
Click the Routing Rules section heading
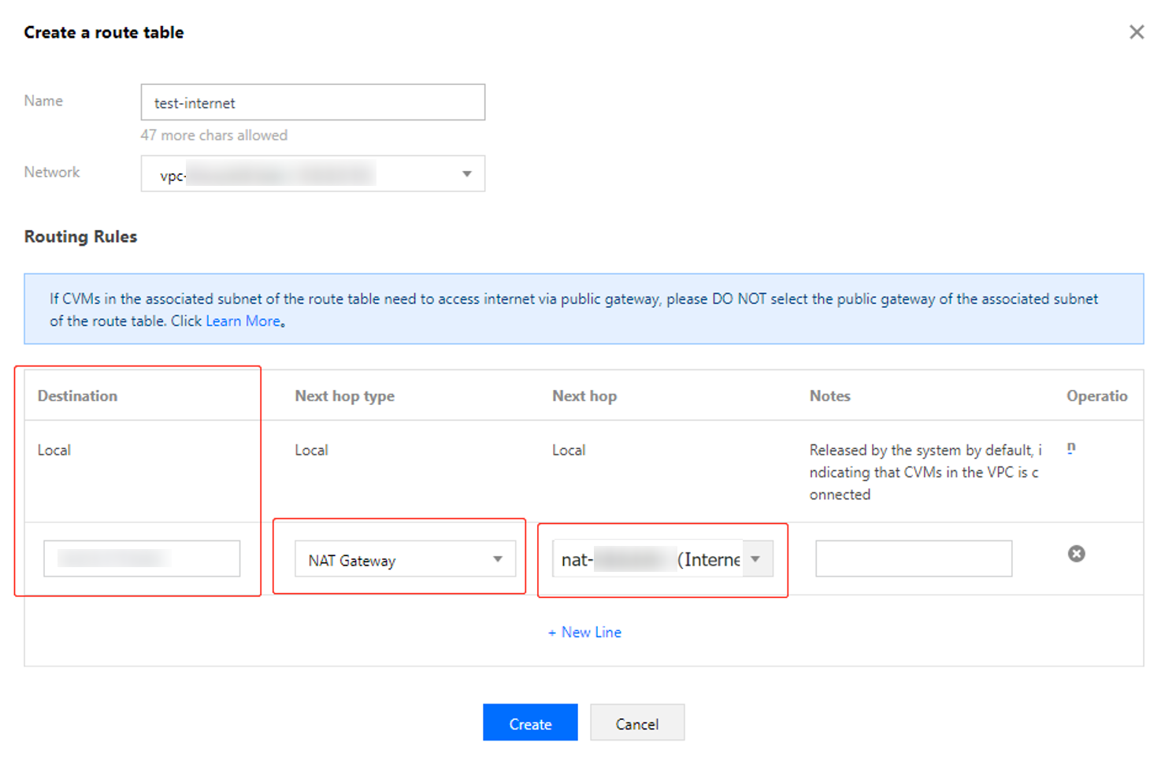[80, 237]
